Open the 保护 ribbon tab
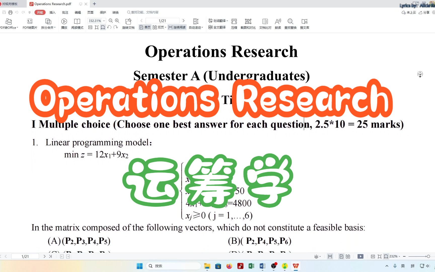The width and height of the screenshot is (435, 272). pos(103,12)
